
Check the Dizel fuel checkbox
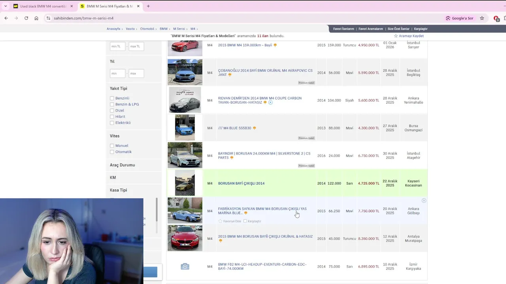pos(112,110)
